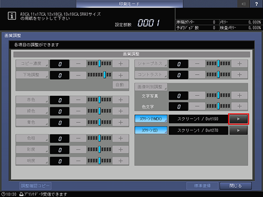Decrease 文字写真 with minus button
263x197 pixels.
point(197,95)
